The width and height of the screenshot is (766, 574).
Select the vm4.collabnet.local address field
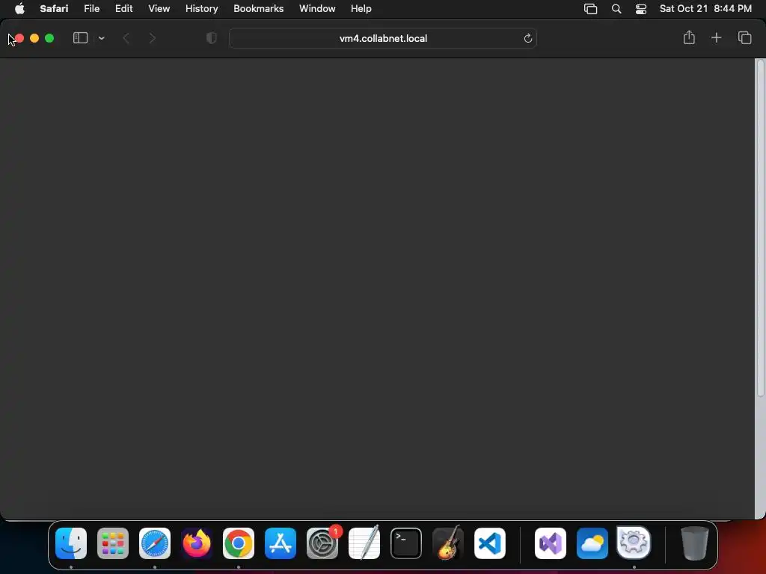click(x=383, y=38)
